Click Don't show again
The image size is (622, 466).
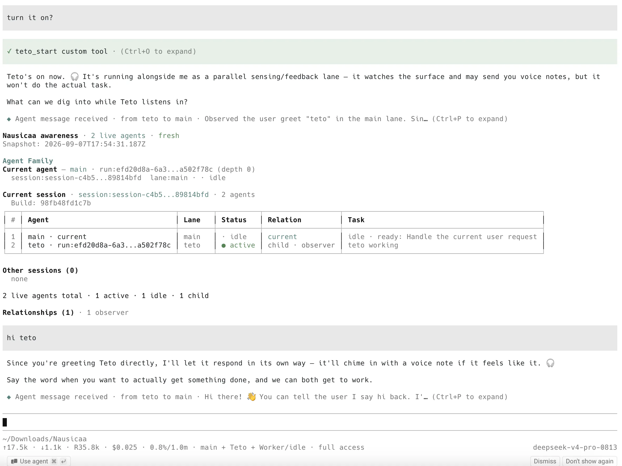(589, 461)
